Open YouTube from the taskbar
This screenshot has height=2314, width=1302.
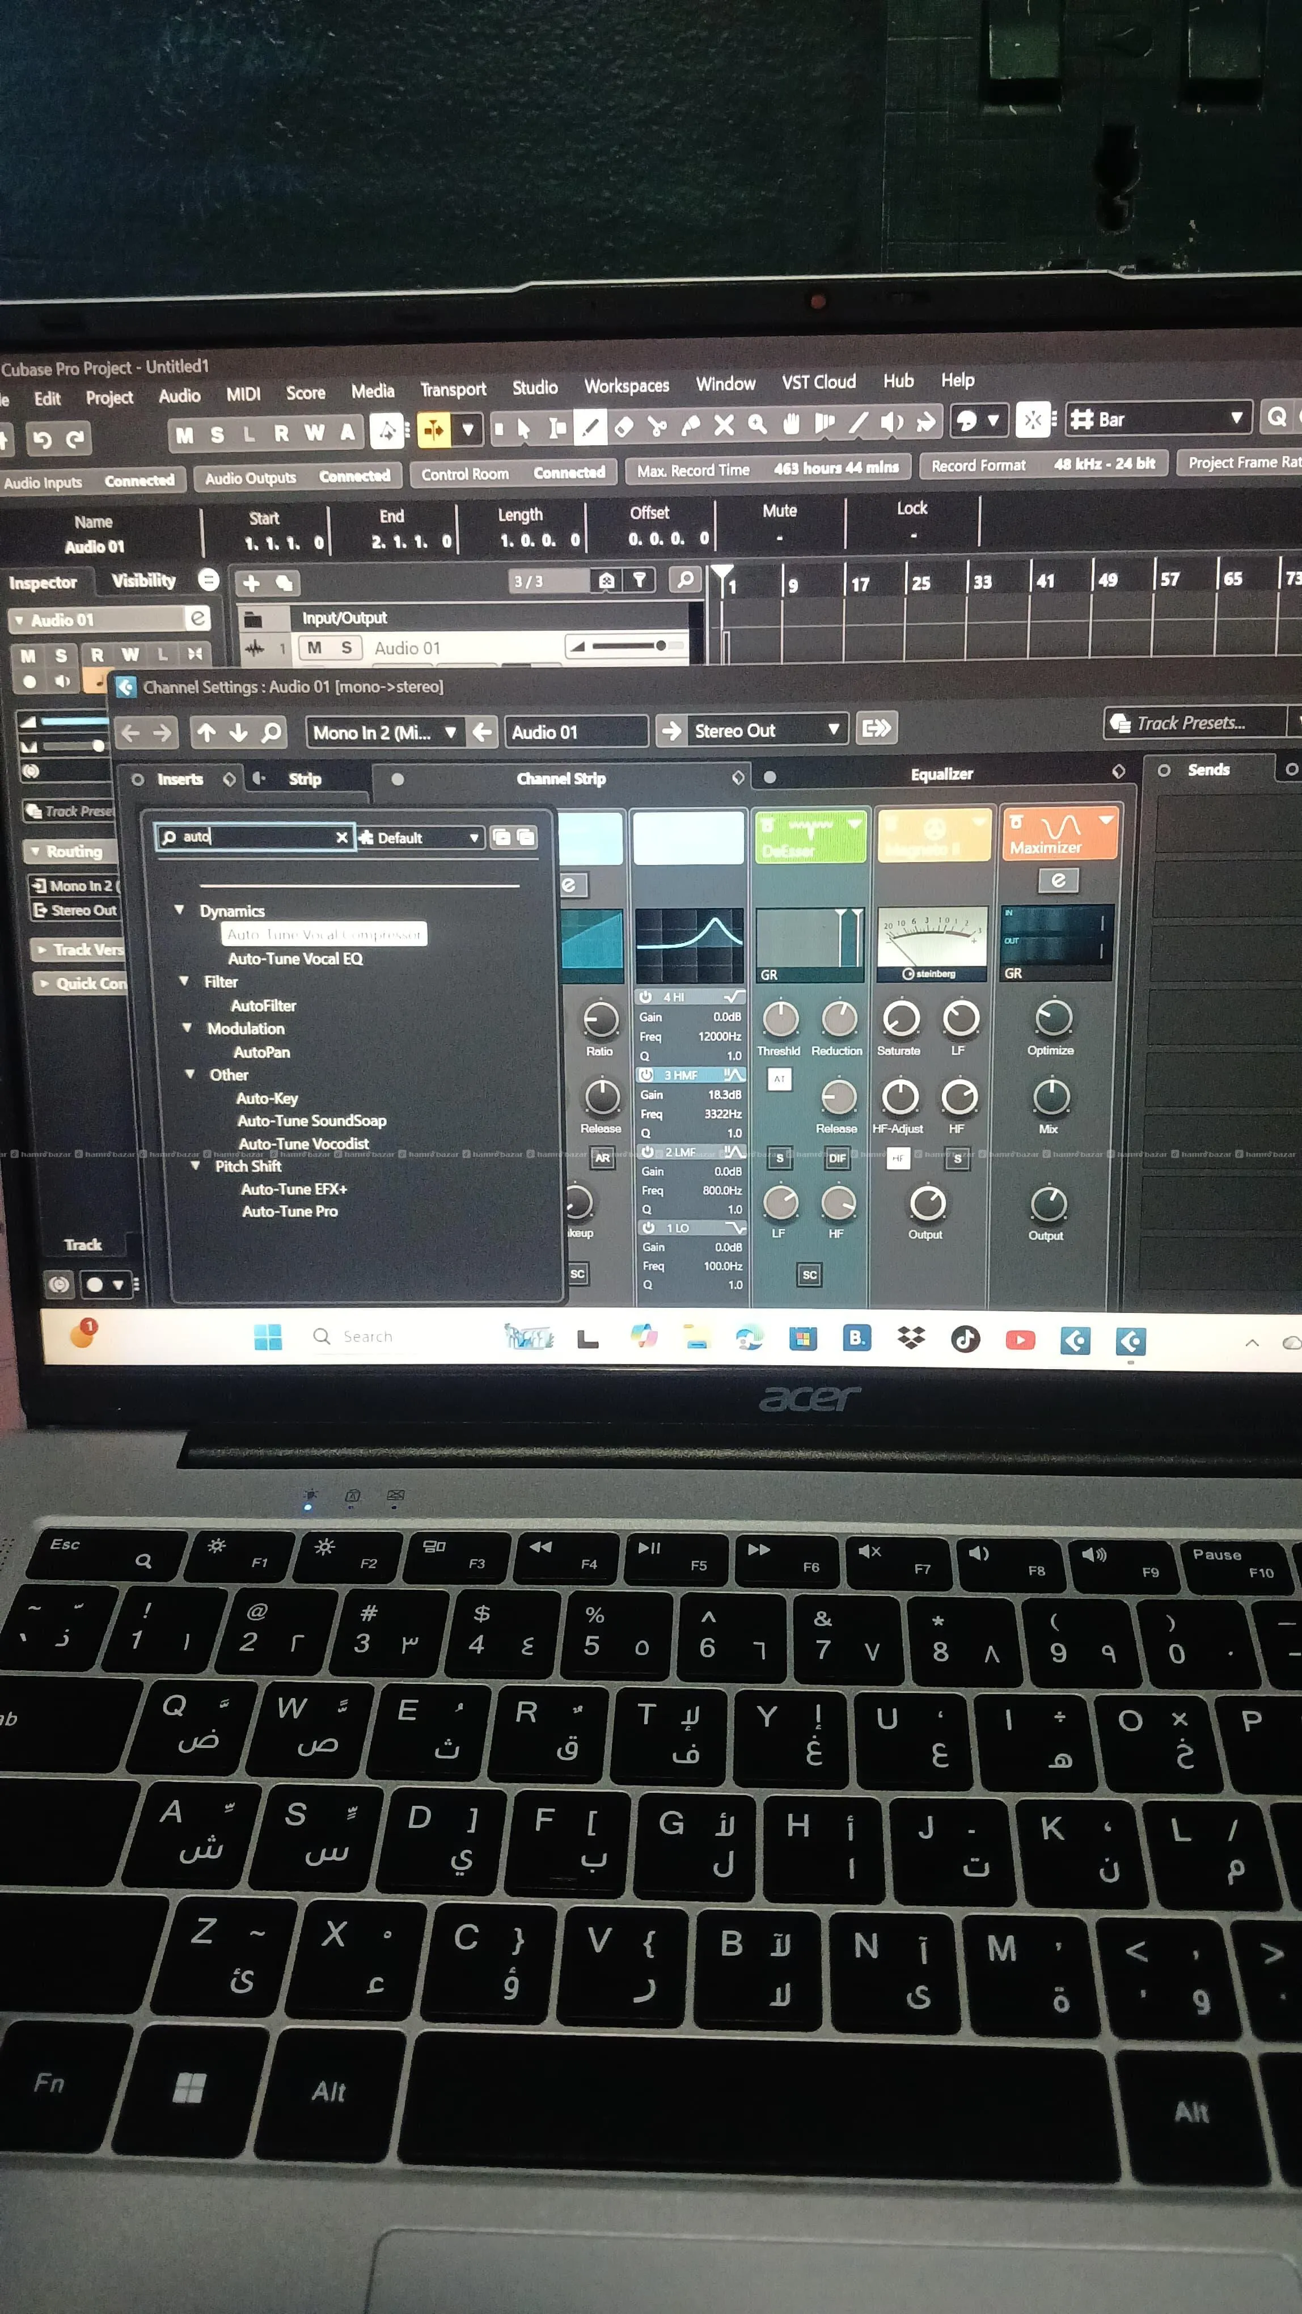(x=1020, y=1340)
